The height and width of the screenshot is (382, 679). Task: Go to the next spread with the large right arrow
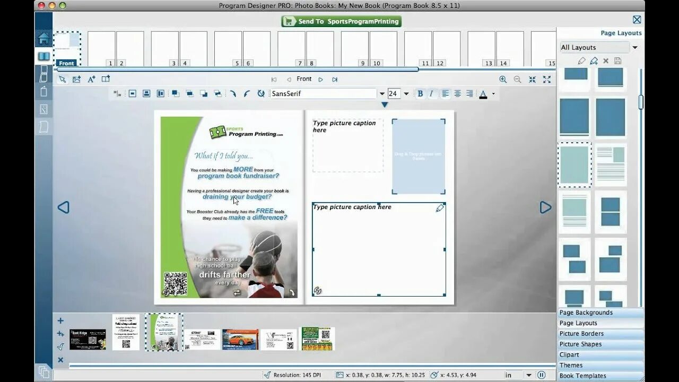[x=545, y=207]
